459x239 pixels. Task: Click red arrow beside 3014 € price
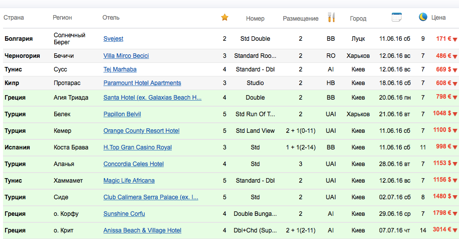(455, 231)
